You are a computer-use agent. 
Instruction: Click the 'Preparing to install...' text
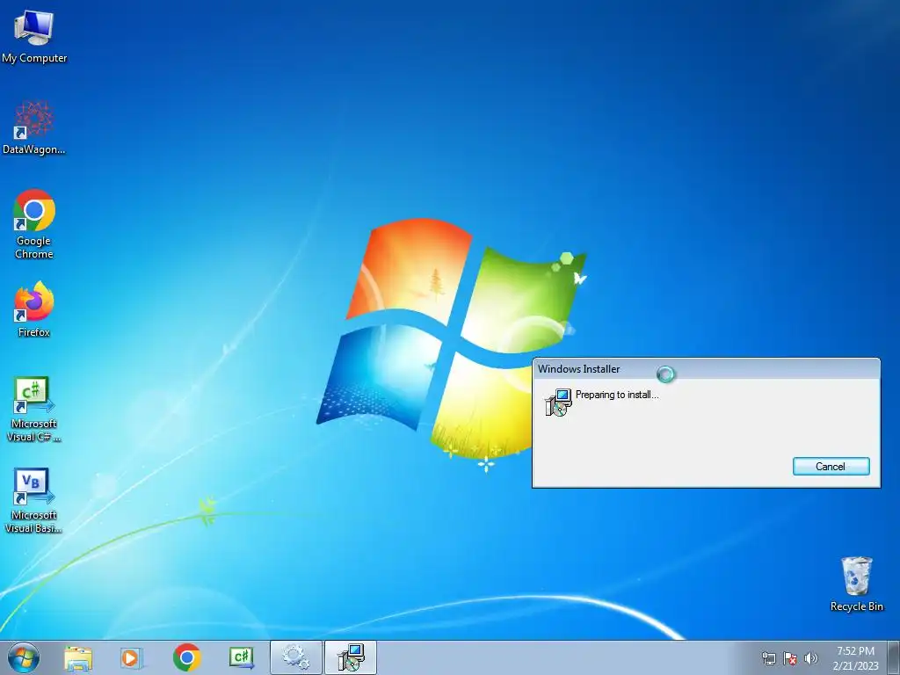coord(617,395)
